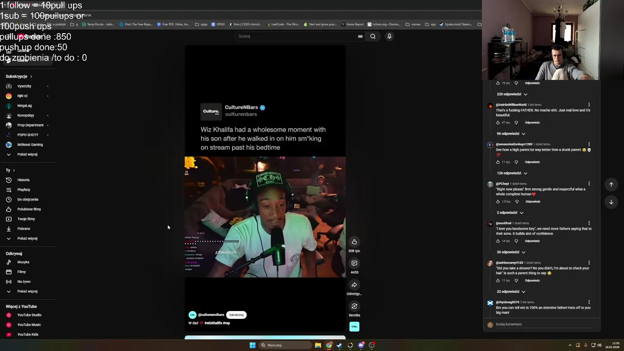
Task: Expand Pokaż więcej under Odkrywaj
Action: pyautogui.click(x=28, y=292)
